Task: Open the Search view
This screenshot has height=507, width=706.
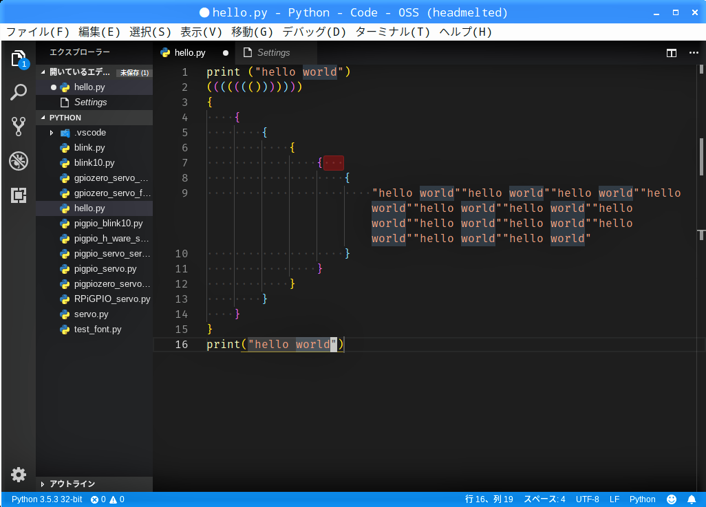Action: (19, 92)
